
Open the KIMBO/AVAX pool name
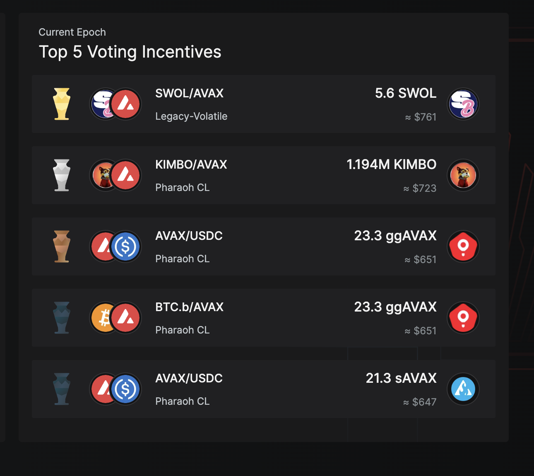click(x=191, y=164)
